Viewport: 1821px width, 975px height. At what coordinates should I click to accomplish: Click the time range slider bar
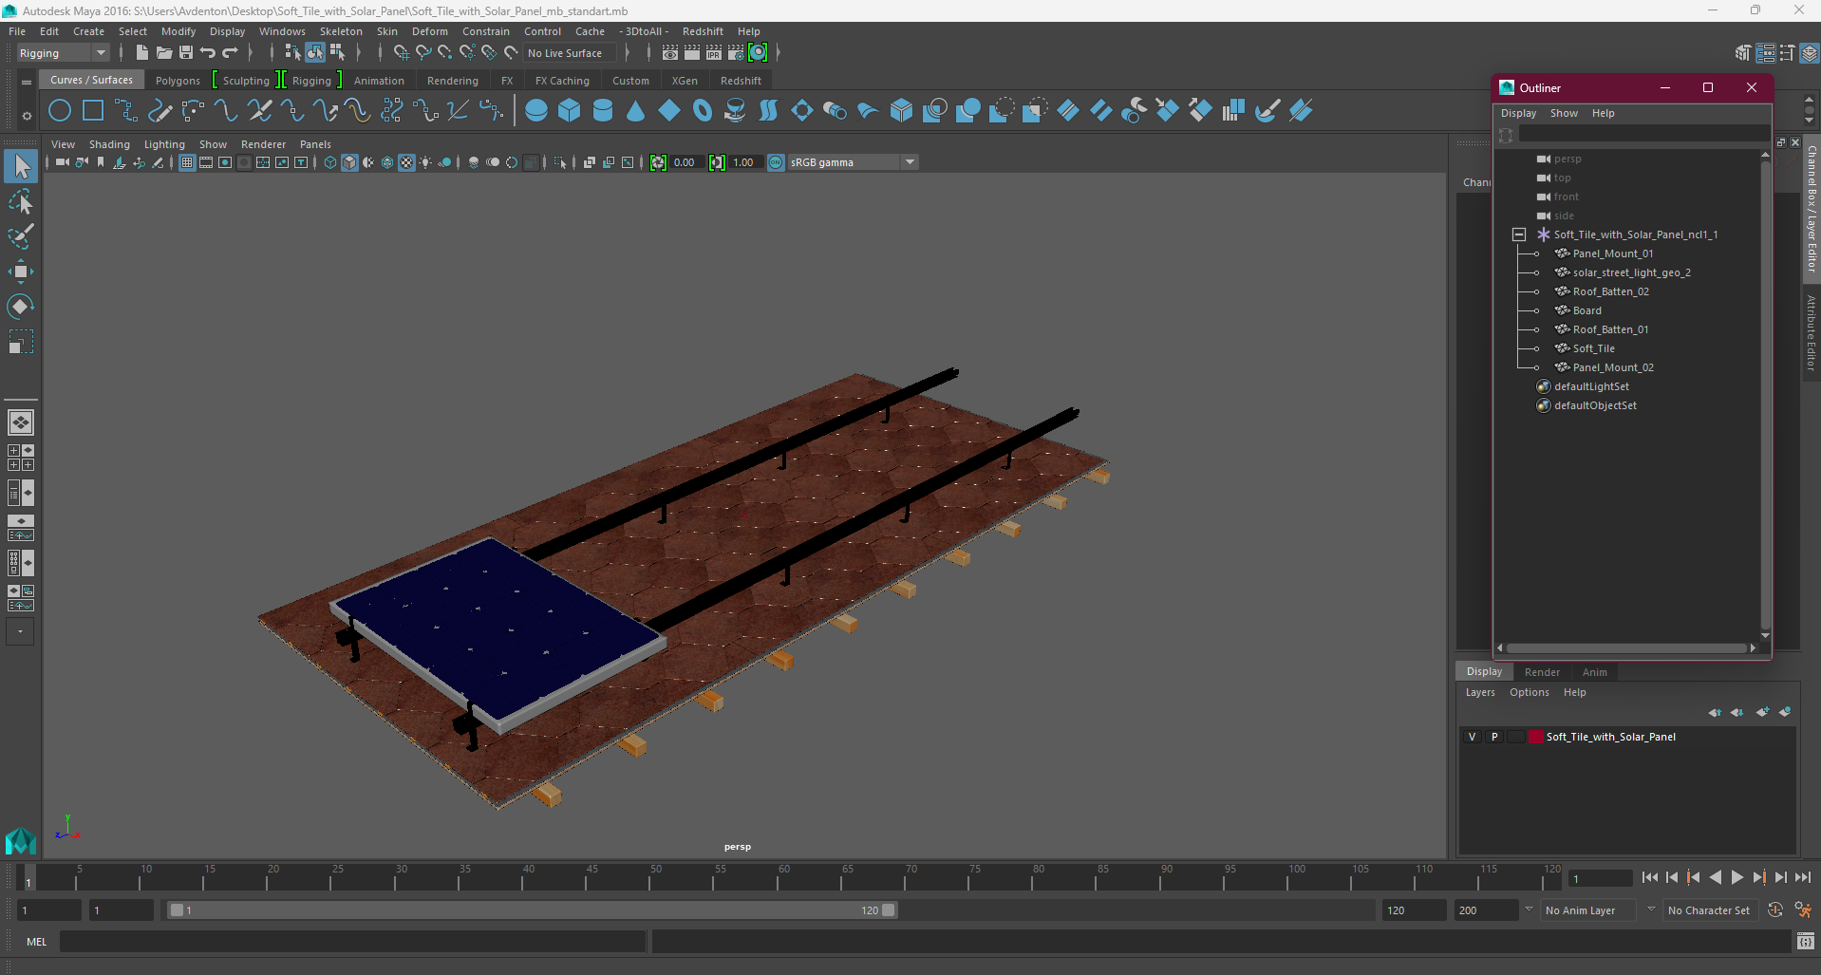point(532,910)
